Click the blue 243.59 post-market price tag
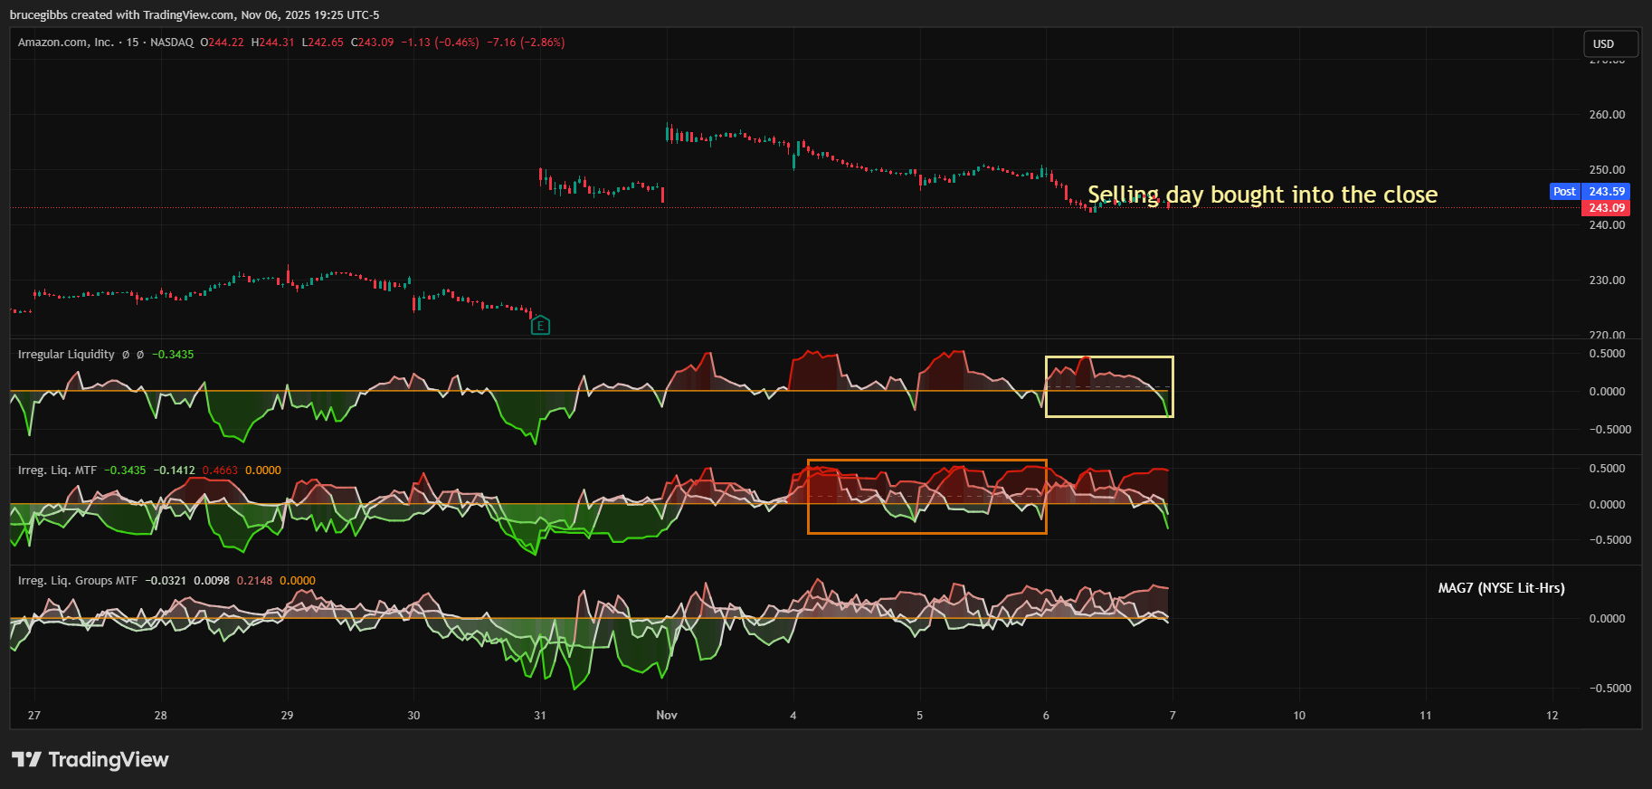 point(1607,192)
